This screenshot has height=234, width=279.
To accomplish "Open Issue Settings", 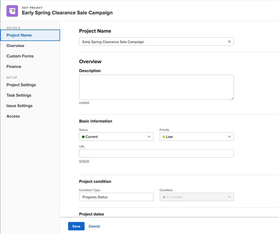I will (19, 105).
